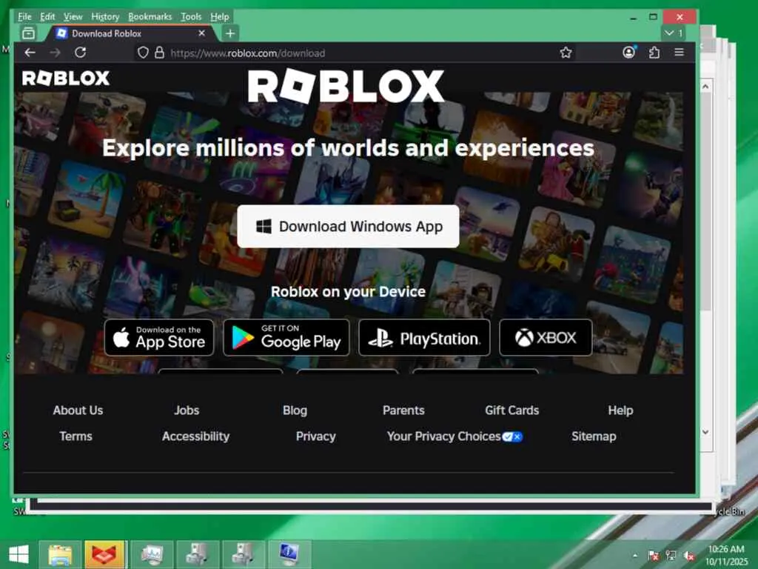Click the network tray icon
The height and width of the screenshot is (569, 758).
[x=671, y=556]
